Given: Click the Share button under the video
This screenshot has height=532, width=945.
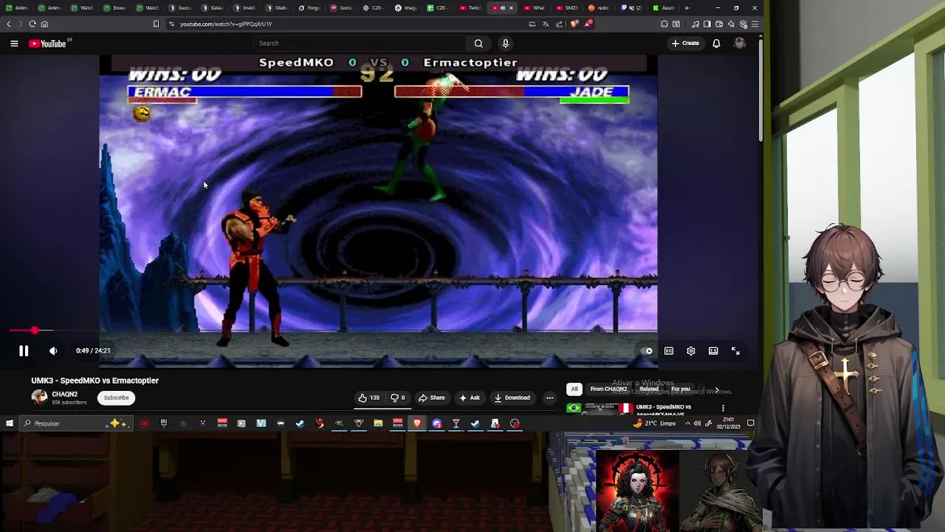Looking at the screenshot, I should 432,398.
